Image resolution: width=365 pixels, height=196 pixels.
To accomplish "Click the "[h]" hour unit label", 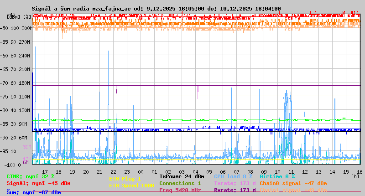I will click(x=355, y=176).
